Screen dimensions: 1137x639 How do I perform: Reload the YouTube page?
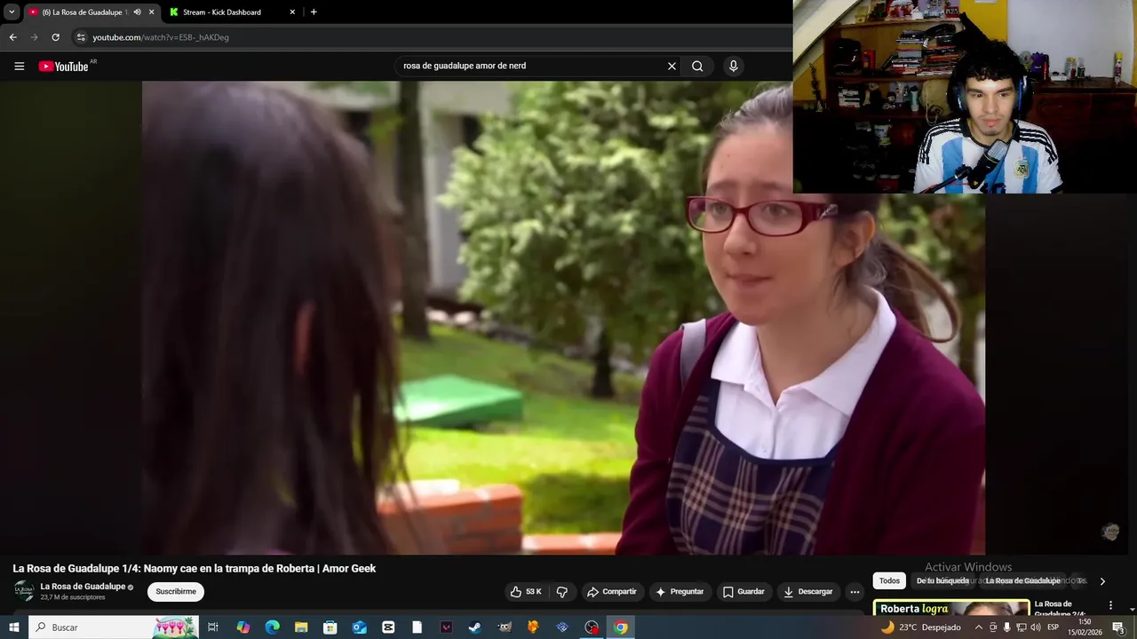[55, 37]
